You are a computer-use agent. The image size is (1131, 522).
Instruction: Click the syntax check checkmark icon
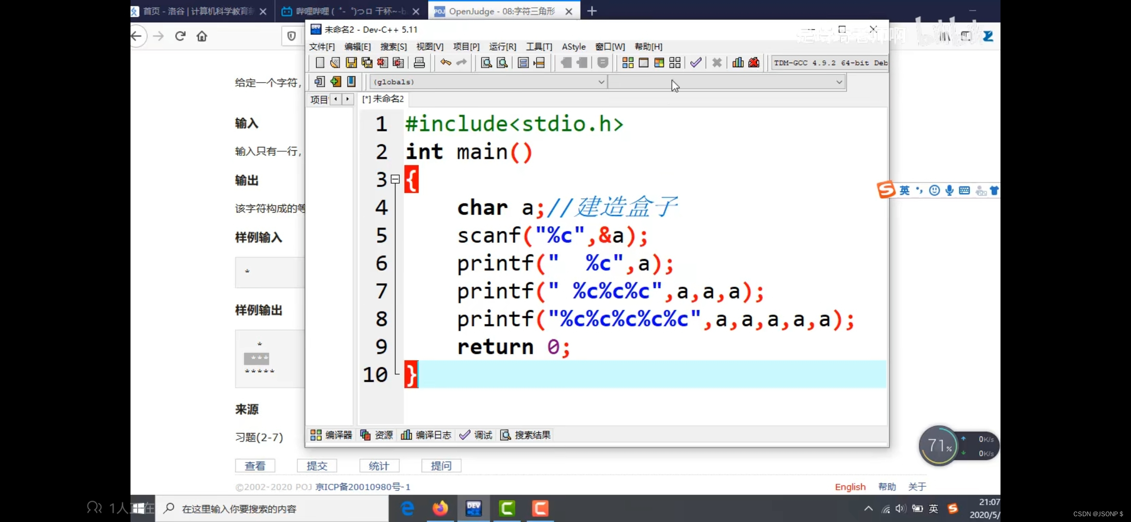click(x=696, y=63)
